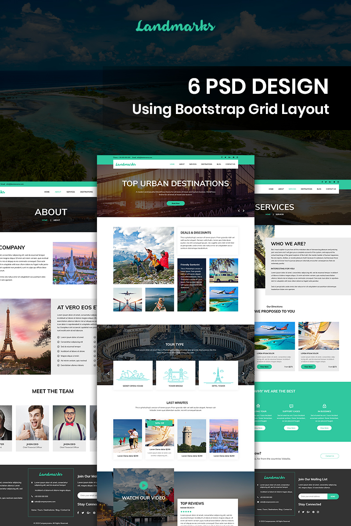Screen dimensions: 351x526
Task: Open Contact Us in Services page navigation
Action: click(331, 189)
